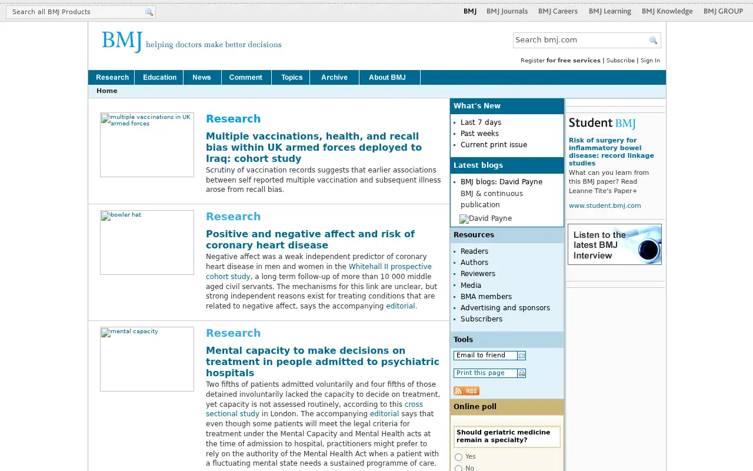Click the envelope icon beside Email to friend
Image resolution: width=753 pixels, height=471 pixels.
(x=521, y=356)
